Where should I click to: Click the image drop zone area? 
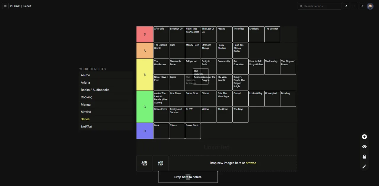(233, 164)
